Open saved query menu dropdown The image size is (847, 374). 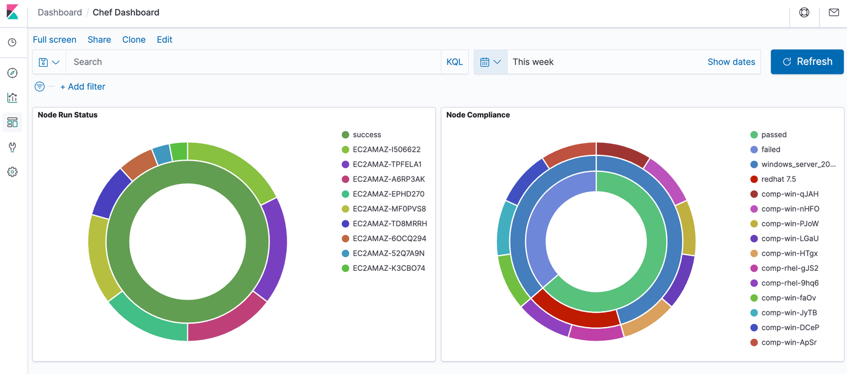[x=49, y=62]
